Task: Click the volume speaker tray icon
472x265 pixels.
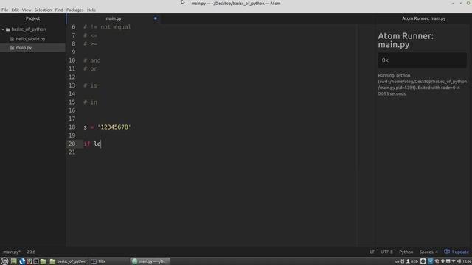Action: 459,261
